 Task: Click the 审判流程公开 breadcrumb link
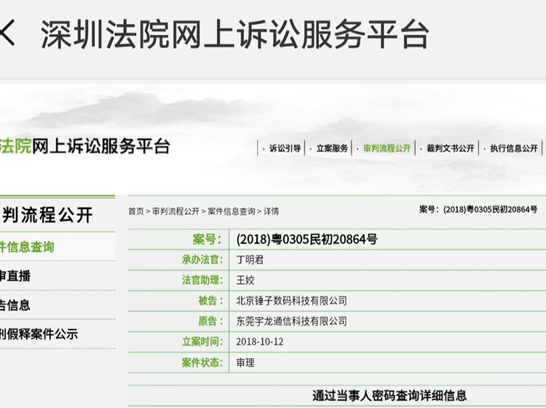175,211
